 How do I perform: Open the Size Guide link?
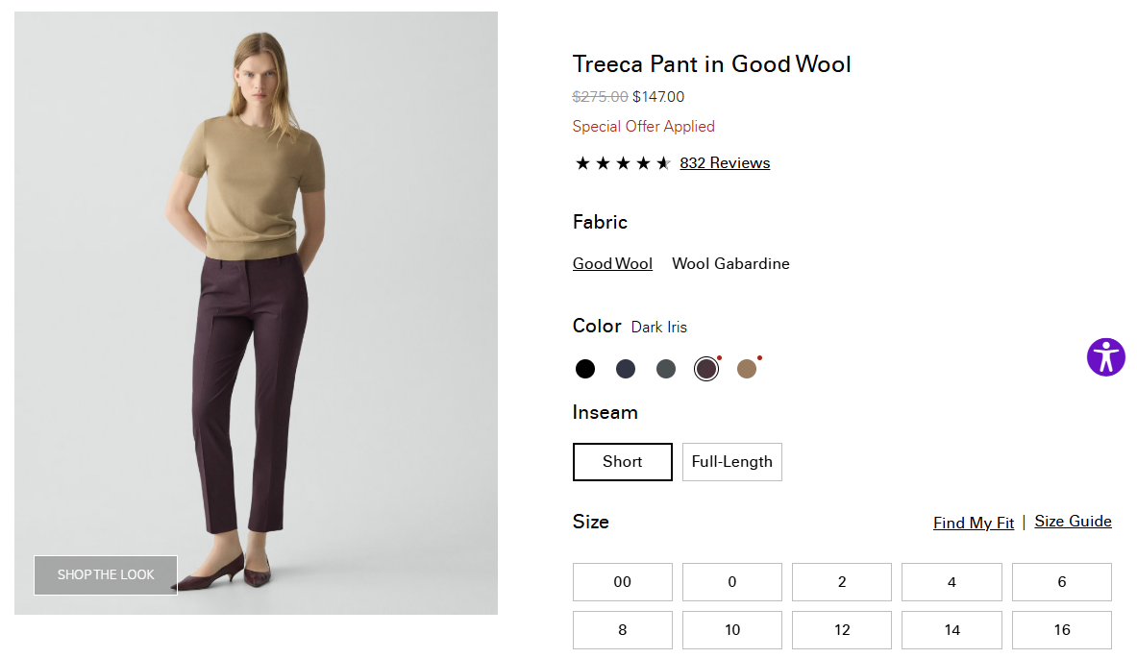click(1073, 522)
